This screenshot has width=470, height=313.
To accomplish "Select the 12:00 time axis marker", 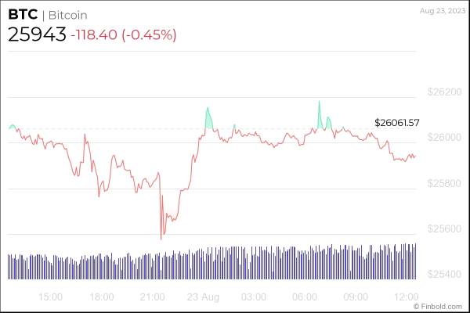I will pos(406,297).
